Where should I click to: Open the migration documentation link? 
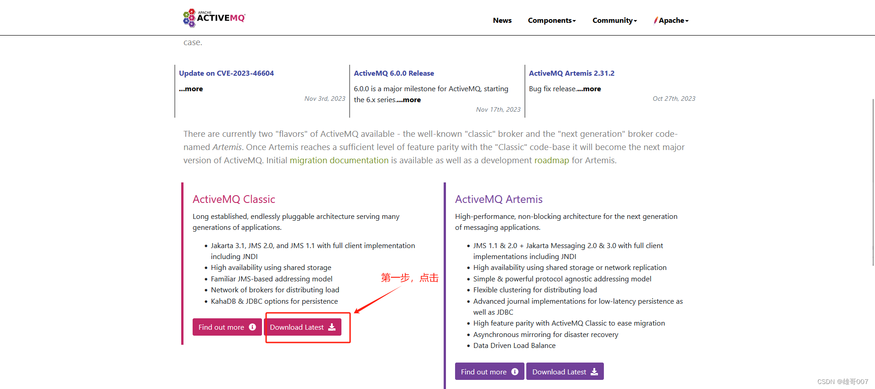click(x=339, y=160)
